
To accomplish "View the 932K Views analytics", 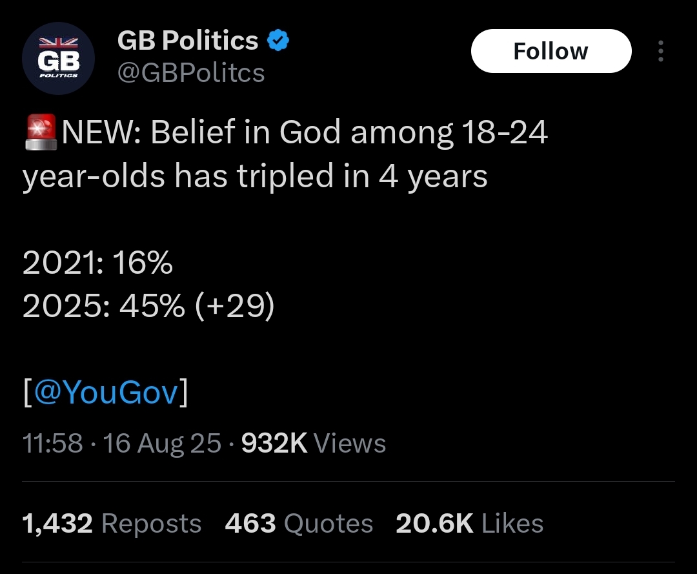I will [314, 444].
